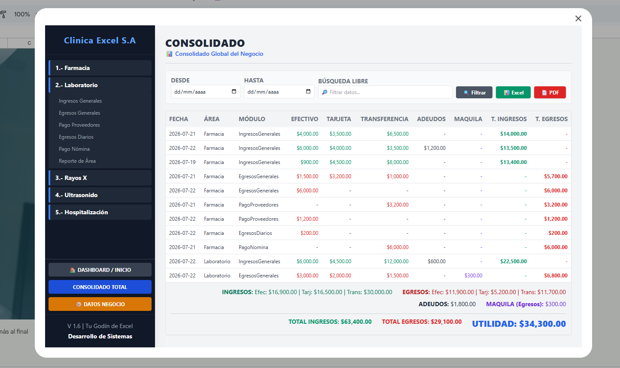Image resolution: width=620 pixels, height=368 pixels.
Task: Select the $22,500.00 Laboratorio ingresos cell
Action: (x=514, y=262)
